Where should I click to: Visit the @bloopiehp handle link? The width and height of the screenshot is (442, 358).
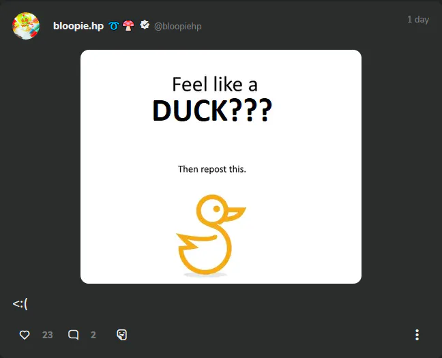click(x=177, y=26)
